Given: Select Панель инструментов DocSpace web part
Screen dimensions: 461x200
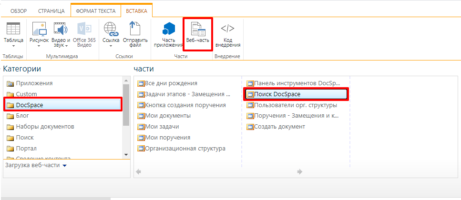Looking at the screenshot, I should [x=293, y=83].
